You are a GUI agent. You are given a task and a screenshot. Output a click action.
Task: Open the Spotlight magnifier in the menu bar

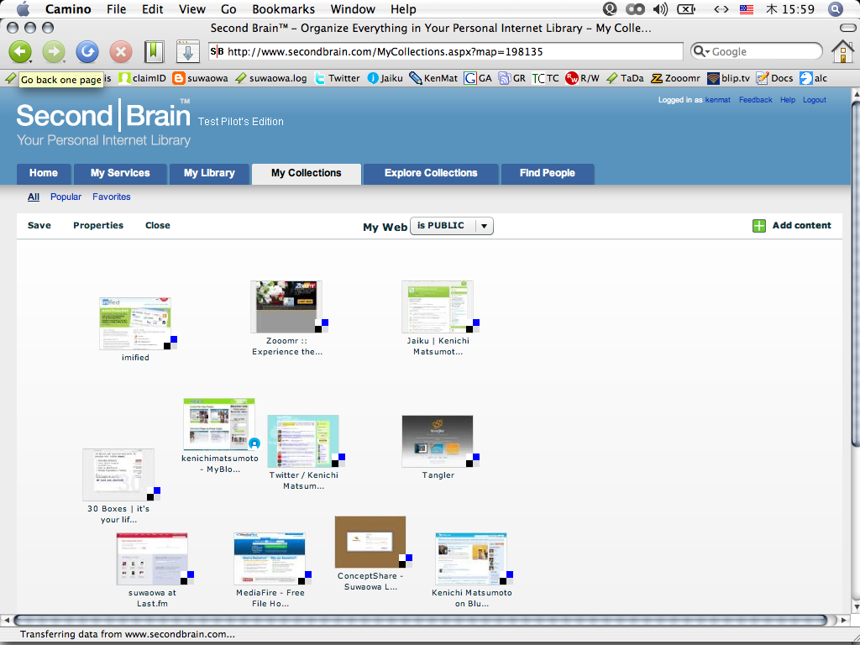835,8
